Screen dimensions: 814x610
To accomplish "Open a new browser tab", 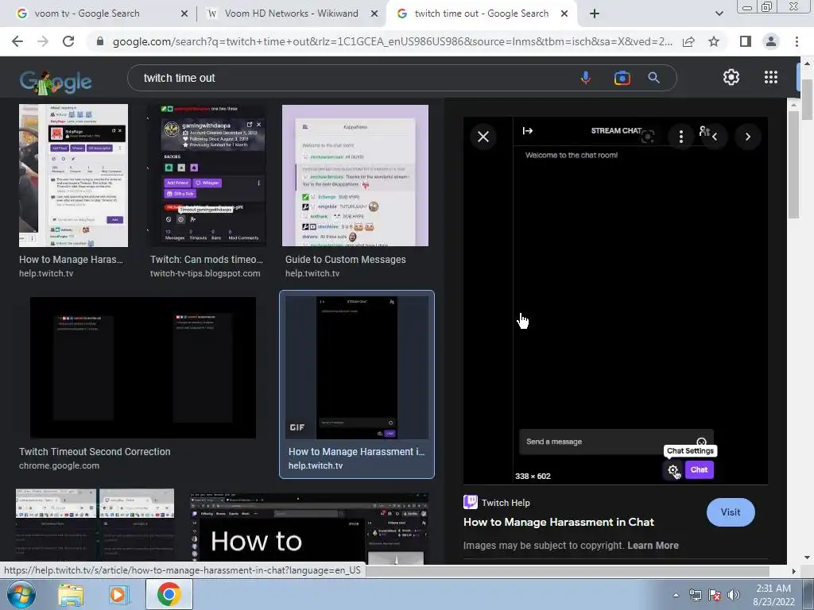I will (x=595, y=14).
